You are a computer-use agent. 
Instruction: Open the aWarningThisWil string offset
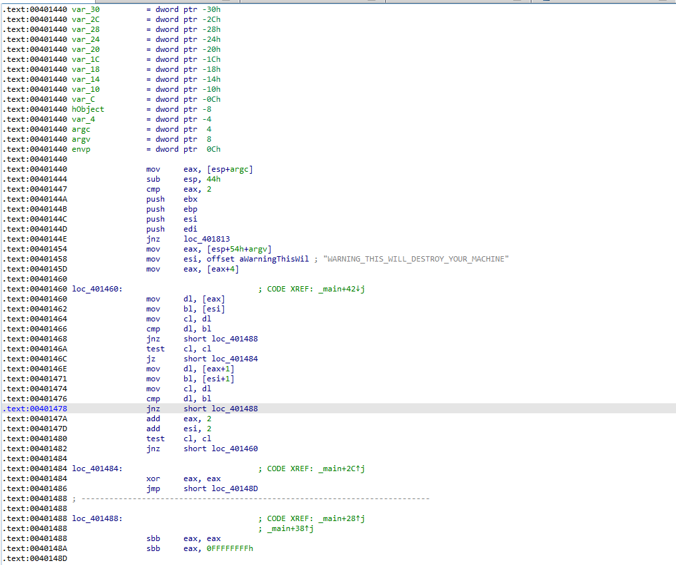click(x=274, y=259)
